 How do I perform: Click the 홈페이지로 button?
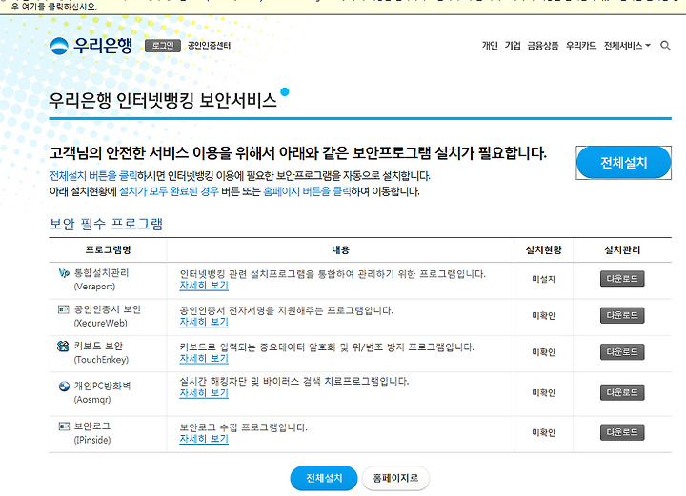point(395,478)
